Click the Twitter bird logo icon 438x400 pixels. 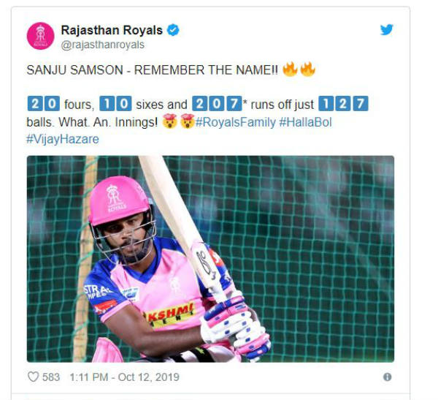pos(386,29)
